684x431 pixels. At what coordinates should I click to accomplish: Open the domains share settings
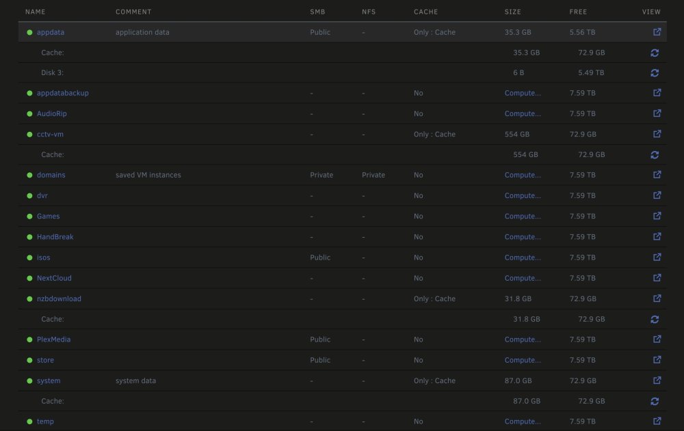[51, 175]
